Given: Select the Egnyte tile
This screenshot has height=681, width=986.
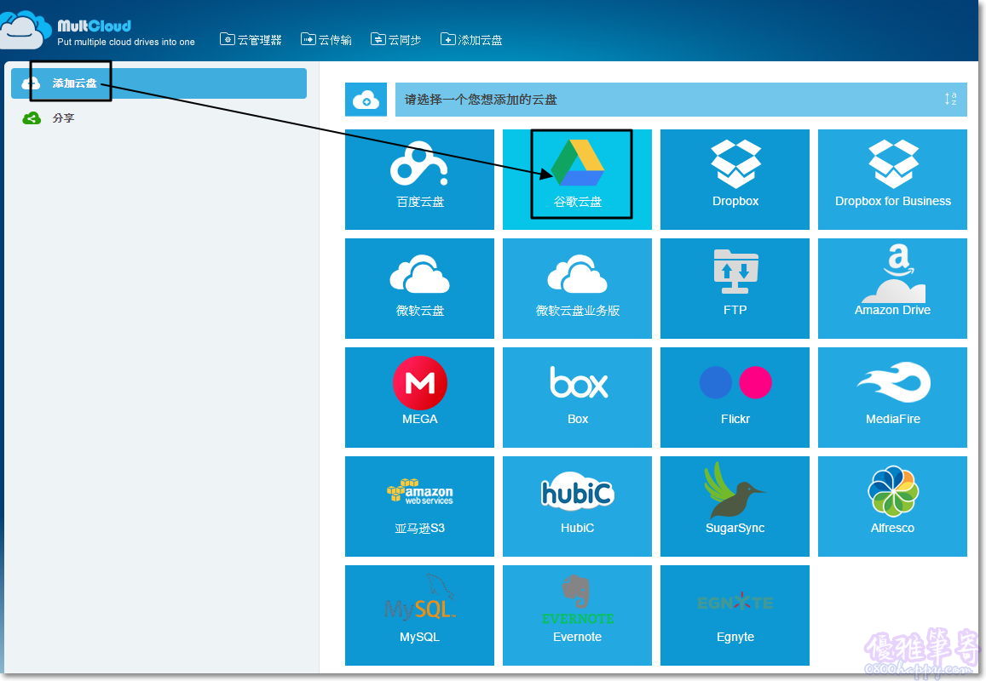Looking at the screenshot, I should click(x=735, y=615).
